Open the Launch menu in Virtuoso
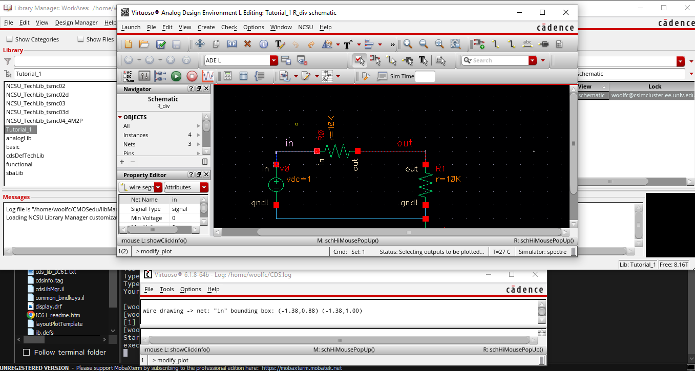Viewport: 695px width, 371px height. tap(131, 27)
